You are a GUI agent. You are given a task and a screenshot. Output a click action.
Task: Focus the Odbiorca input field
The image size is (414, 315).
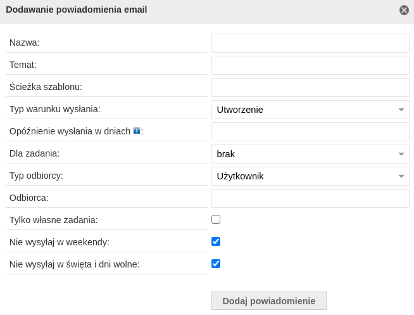(310, 198)
